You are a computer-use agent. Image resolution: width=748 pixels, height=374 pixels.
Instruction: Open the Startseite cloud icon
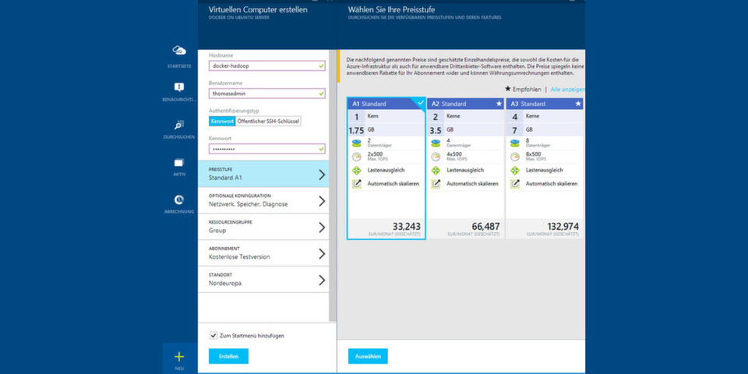pyautogui.click(x=179, y=51)
